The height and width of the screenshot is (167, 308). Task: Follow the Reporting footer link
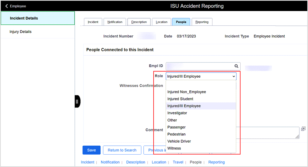point(217,162)
